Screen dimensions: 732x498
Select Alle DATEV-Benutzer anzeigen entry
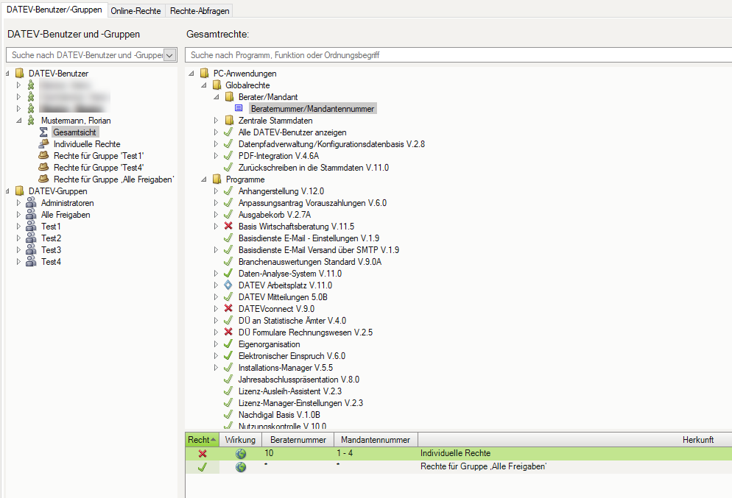(x=292, y=132)
